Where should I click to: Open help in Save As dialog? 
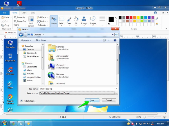[x=115, y=40]
